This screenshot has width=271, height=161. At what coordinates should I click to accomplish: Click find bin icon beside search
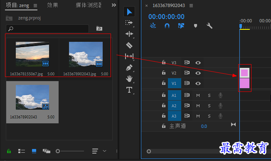coord(99,29)
